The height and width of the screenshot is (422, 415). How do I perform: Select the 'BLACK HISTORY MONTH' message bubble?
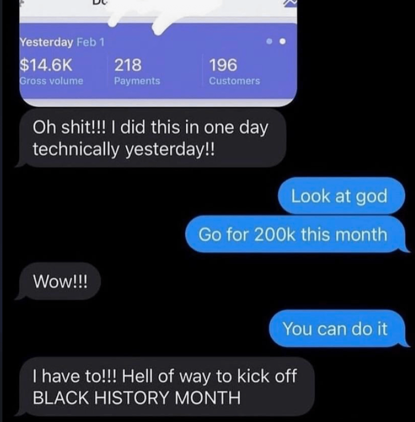pyautogui.click(x=166, y=386)
